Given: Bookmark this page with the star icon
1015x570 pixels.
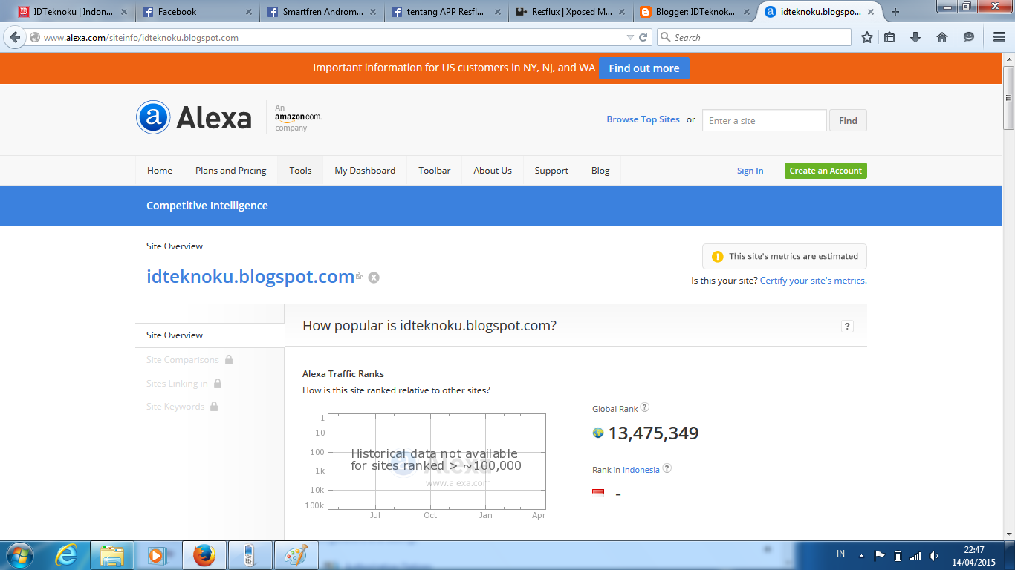Looking at the screenshot, I should pyautogui.click(x=867, y=37).
